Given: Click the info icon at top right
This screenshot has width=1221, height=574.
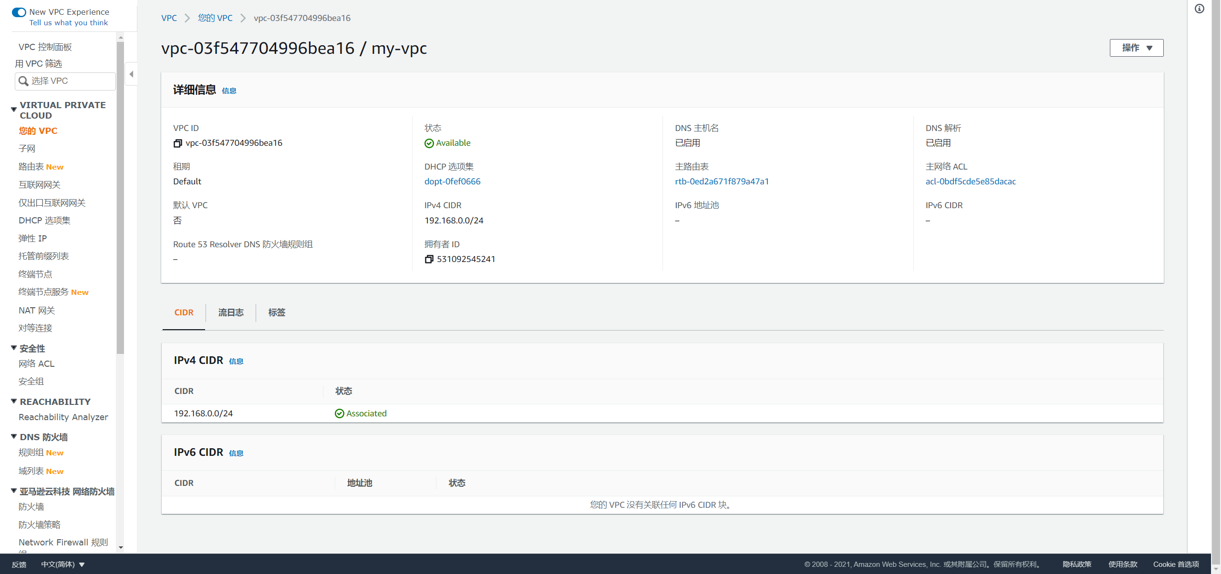Looking at the screenshot, I should pos(1200,9).
